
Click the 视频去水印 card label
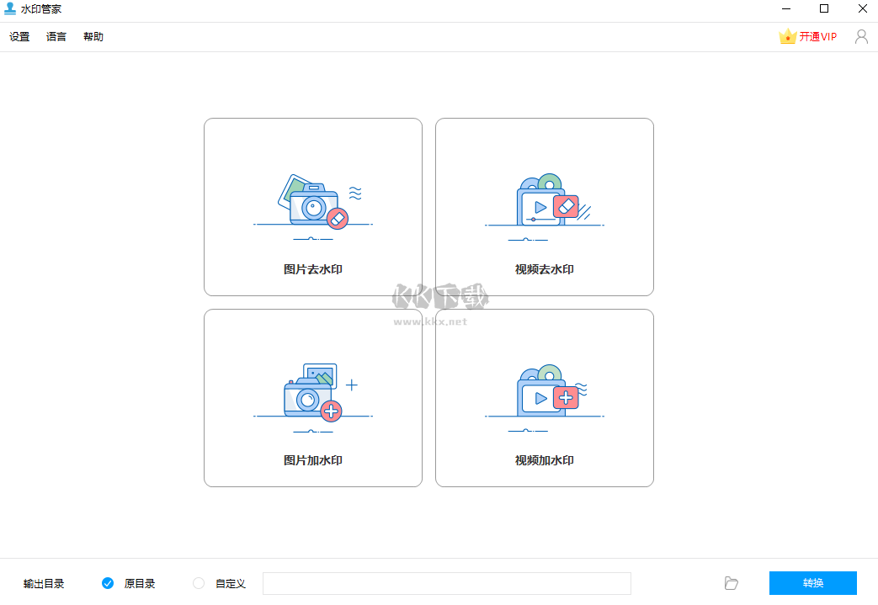(x=544, y=268)
